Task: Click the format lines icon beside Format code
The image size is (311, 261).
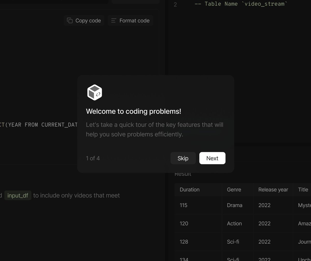Action: [114, 20]
